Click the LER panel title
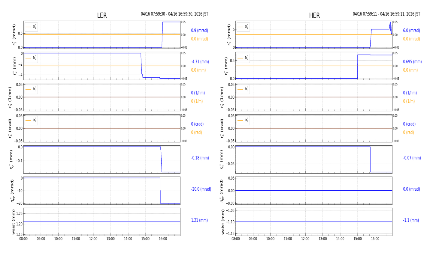Screen dimensions: 424x259 click(102, 16)
